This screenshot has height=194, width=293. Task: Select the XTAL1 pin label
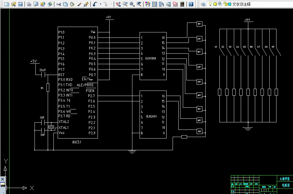click(64, 127)
